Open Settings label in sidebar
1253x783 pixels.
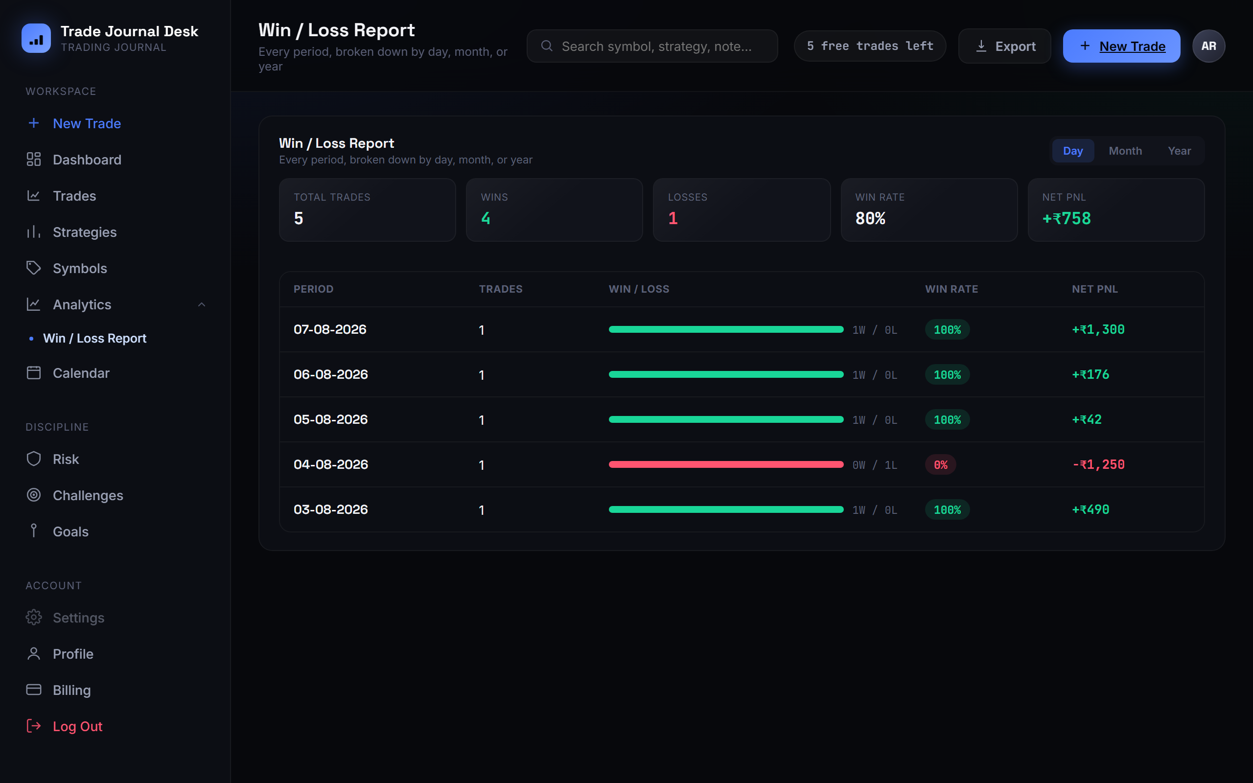tap(79, 617)
